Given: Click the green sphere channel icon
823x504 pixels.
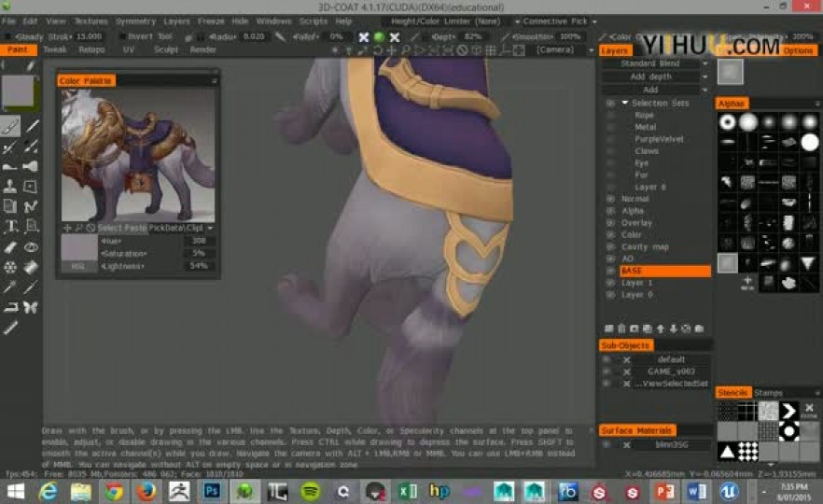Looking at the screenshot, I should [379, 36].
